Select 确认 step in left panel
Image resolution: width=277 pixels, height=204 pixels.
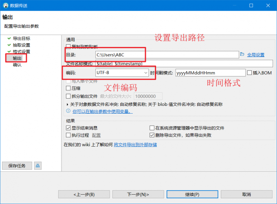[17, 65]
